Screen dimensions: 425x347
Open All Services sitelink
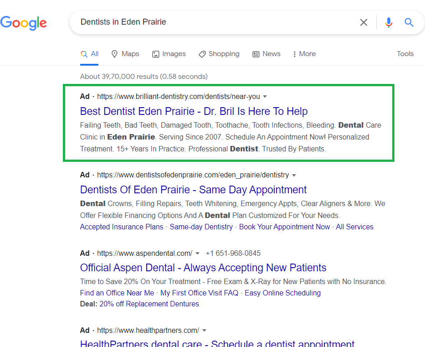(x=354, y=227)
